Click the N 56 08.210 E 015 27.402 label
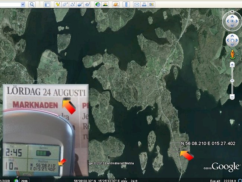This screenshot has width=242, height=182. click(x=208, y=144)
